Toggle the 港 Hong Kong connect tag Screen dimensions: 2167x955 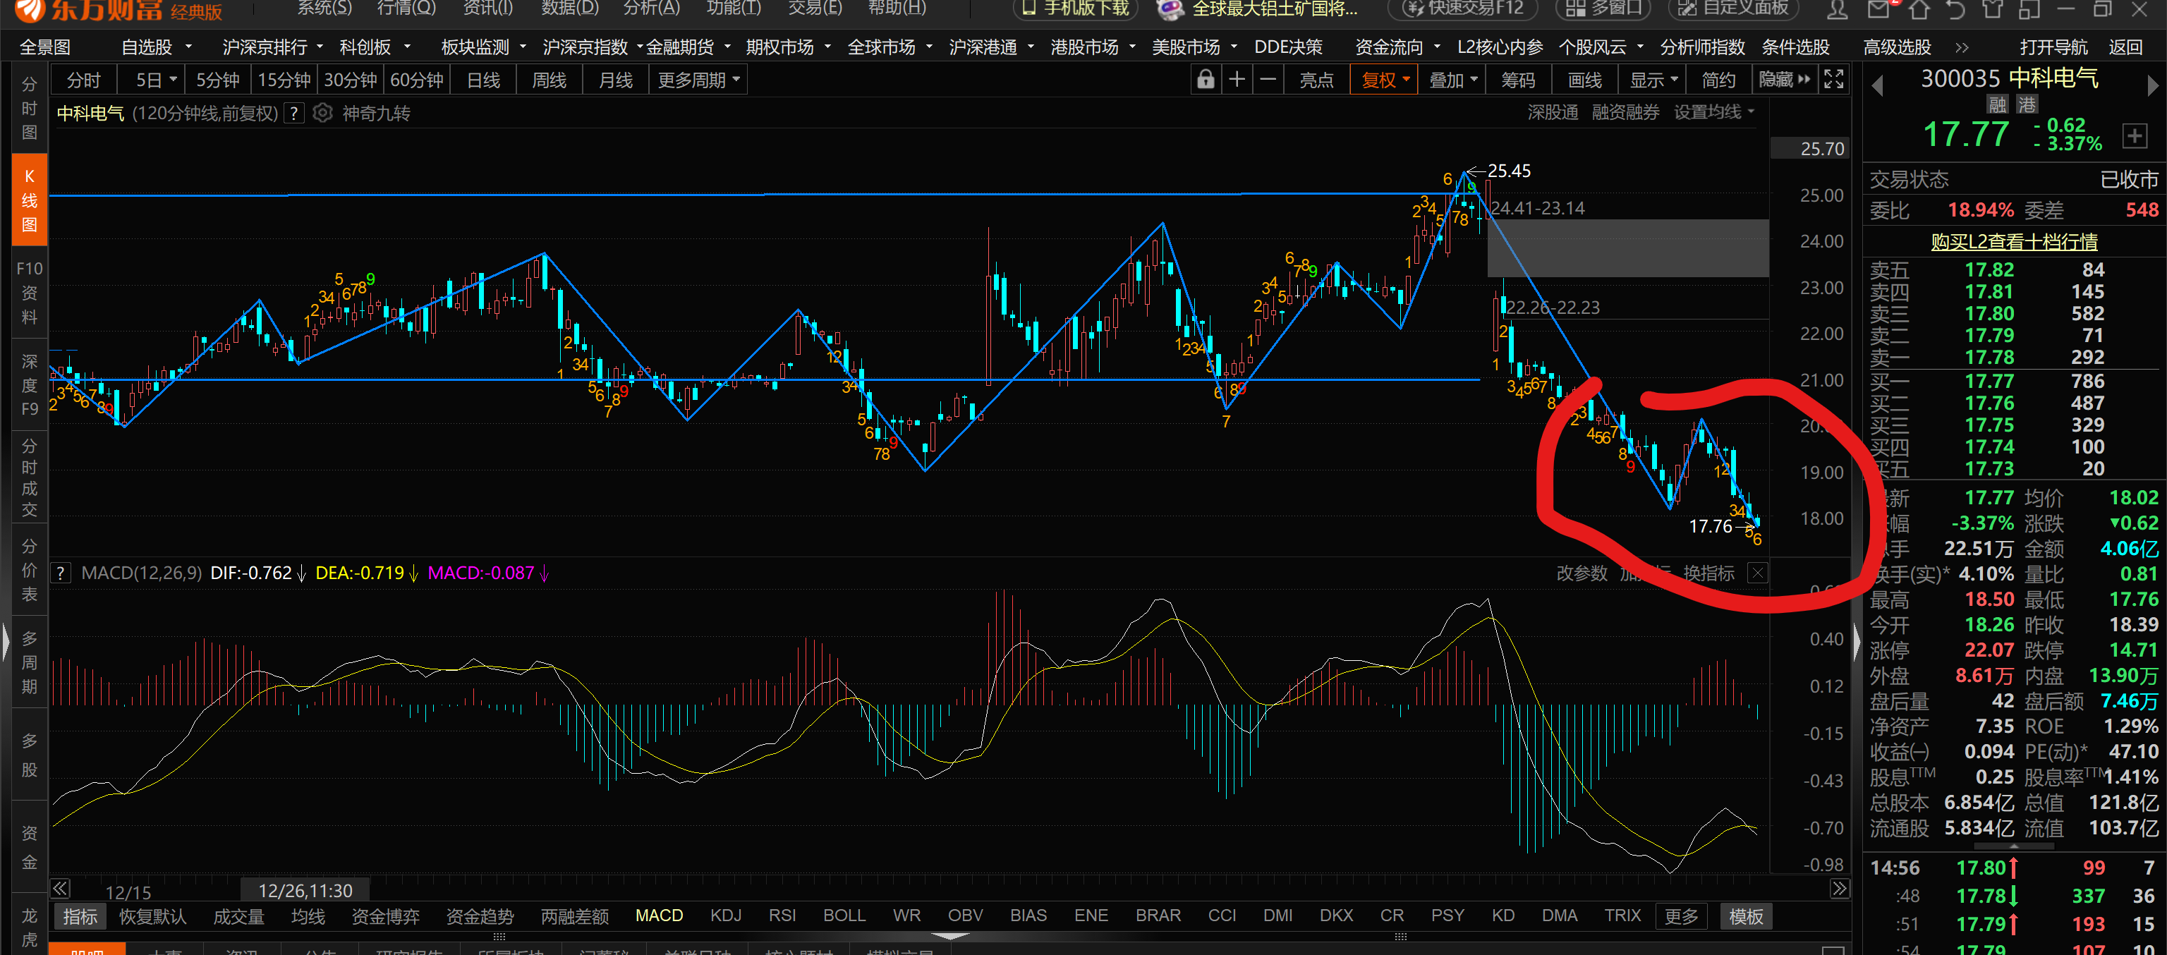pyautogui.click(x=2027, y=104)
